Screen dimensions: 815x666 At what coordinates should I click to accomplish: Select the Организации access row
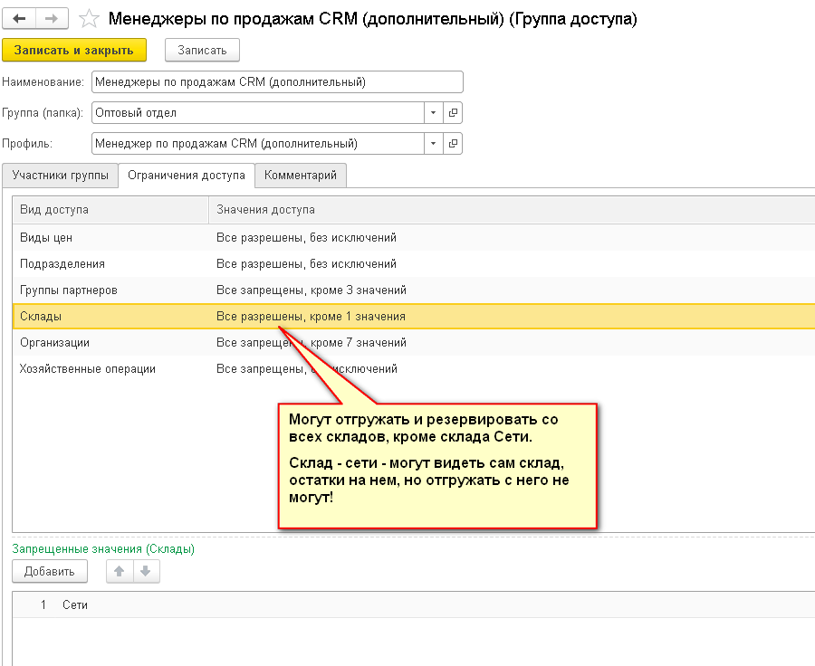click(x=55, y=343)
